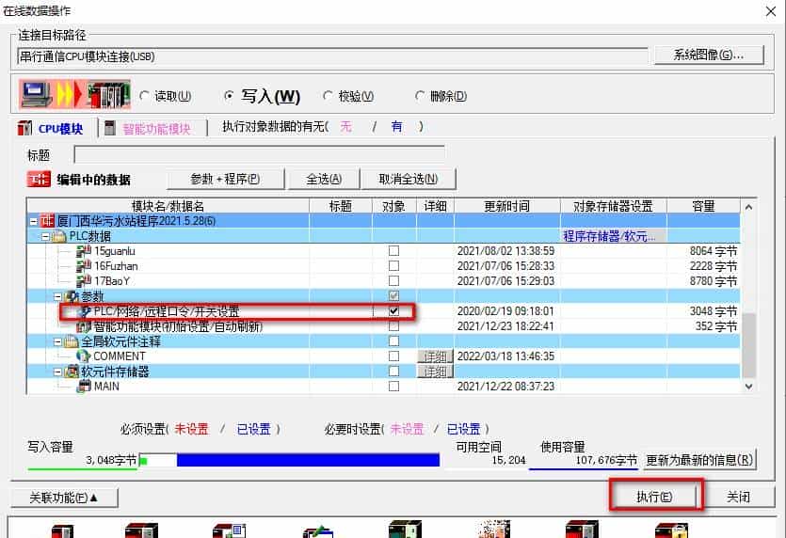Click the 模块名/数据名 column header
The width and height of the screenshot is (786, 538).
(168, 206)
